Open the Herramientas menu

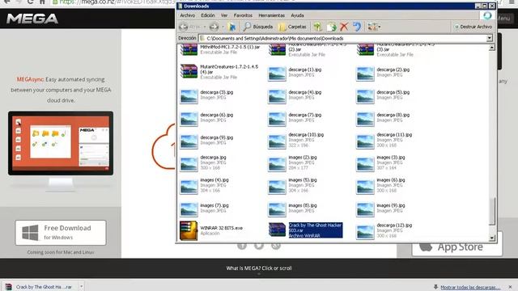coord(272,15)
